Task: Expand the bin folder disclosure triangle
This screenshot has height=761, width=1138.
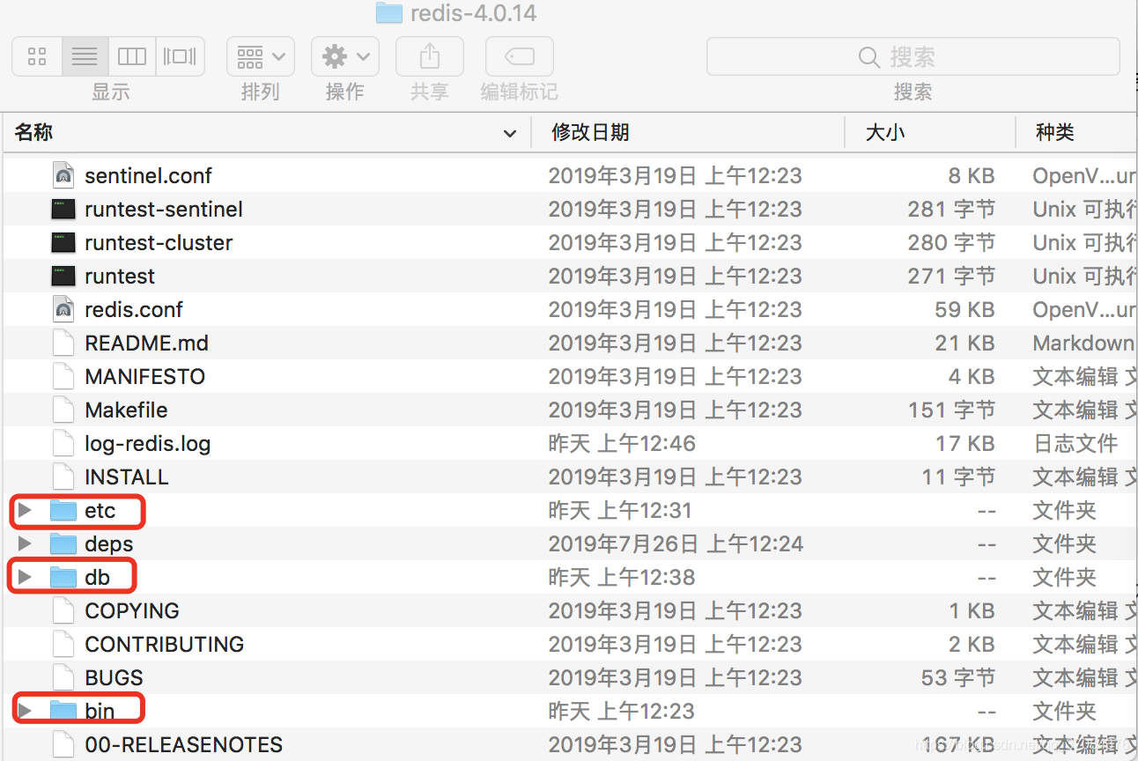Action: (x=25, y=711)
